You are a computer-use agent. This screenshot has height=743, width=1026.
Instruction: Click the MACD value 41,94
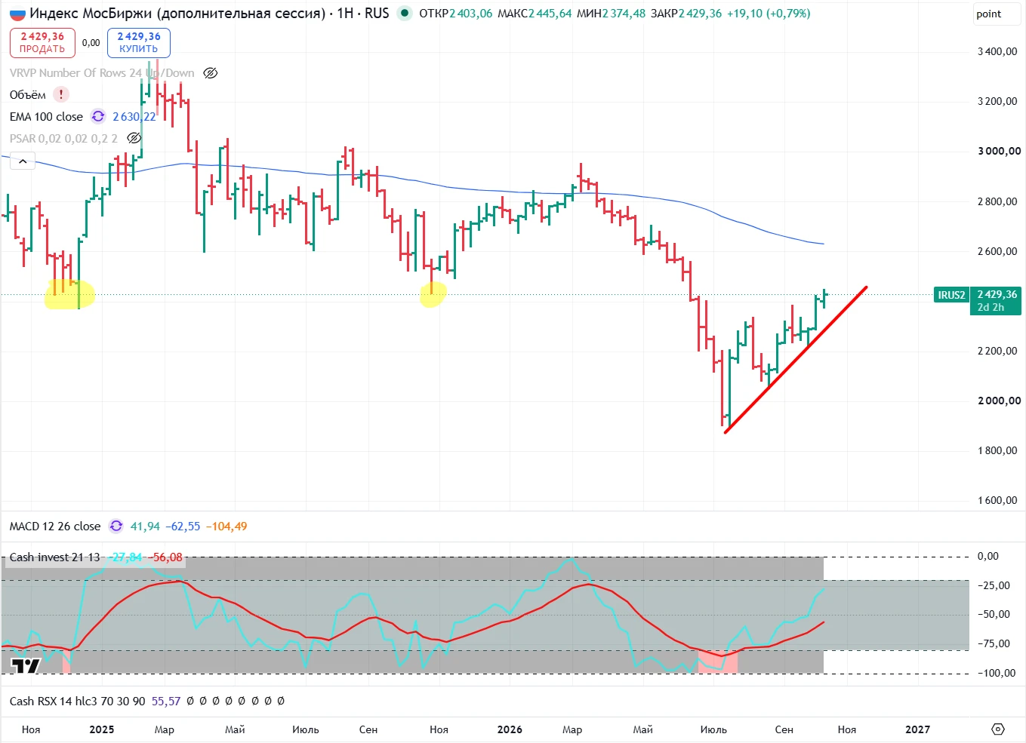click(145, 526)
